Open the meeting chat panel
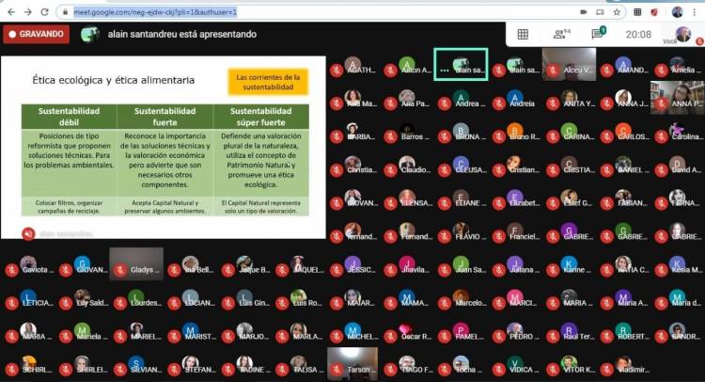The width and height of the screenshot is (705, 382). tap(598, 34)
